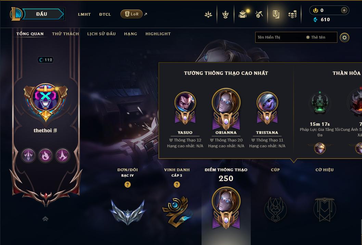Click the plus button to buy RP
Viewport: 362px width, 245px height.
(344, 10)
